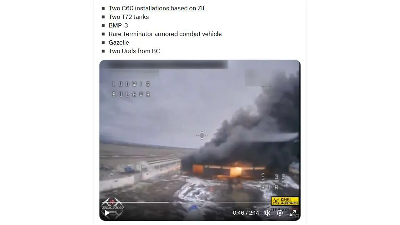This screenshot has width=400, height=225.
Task: Click 'Two Urals from BC' text
Action: click(x=134, y=51)
